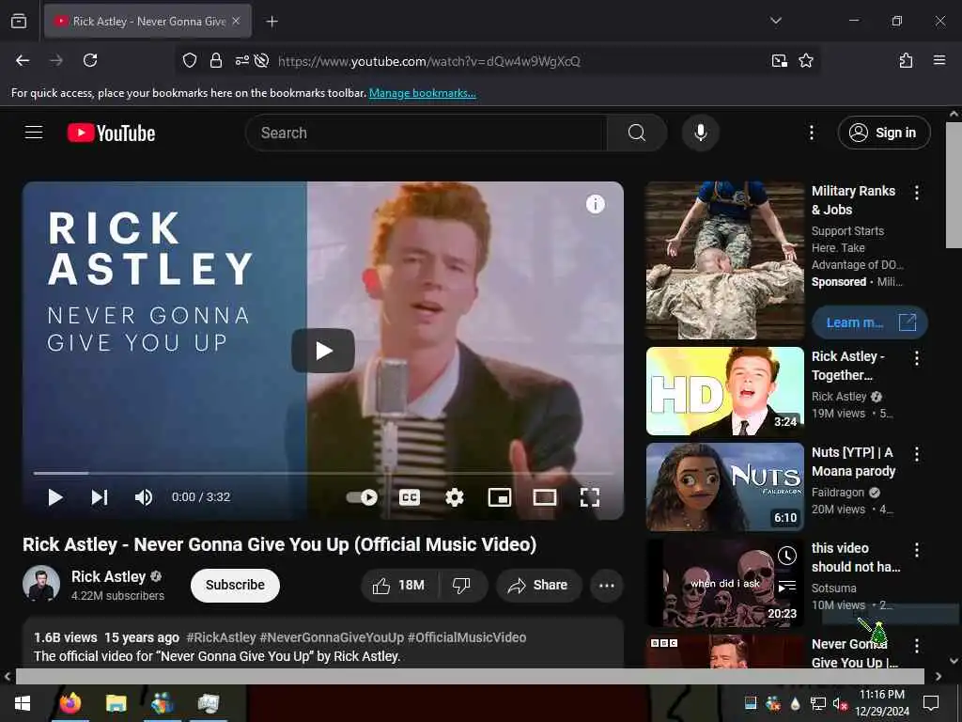
Task: Add skeleton video to queue icon
Action: pos(787,587)
